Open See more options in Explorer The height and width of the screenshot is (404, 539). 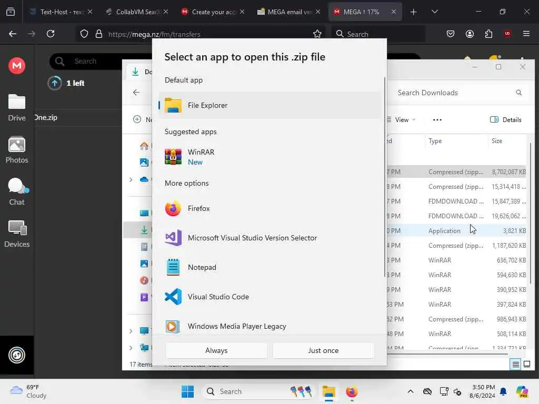pyautogui.click(x=437, y=120)
